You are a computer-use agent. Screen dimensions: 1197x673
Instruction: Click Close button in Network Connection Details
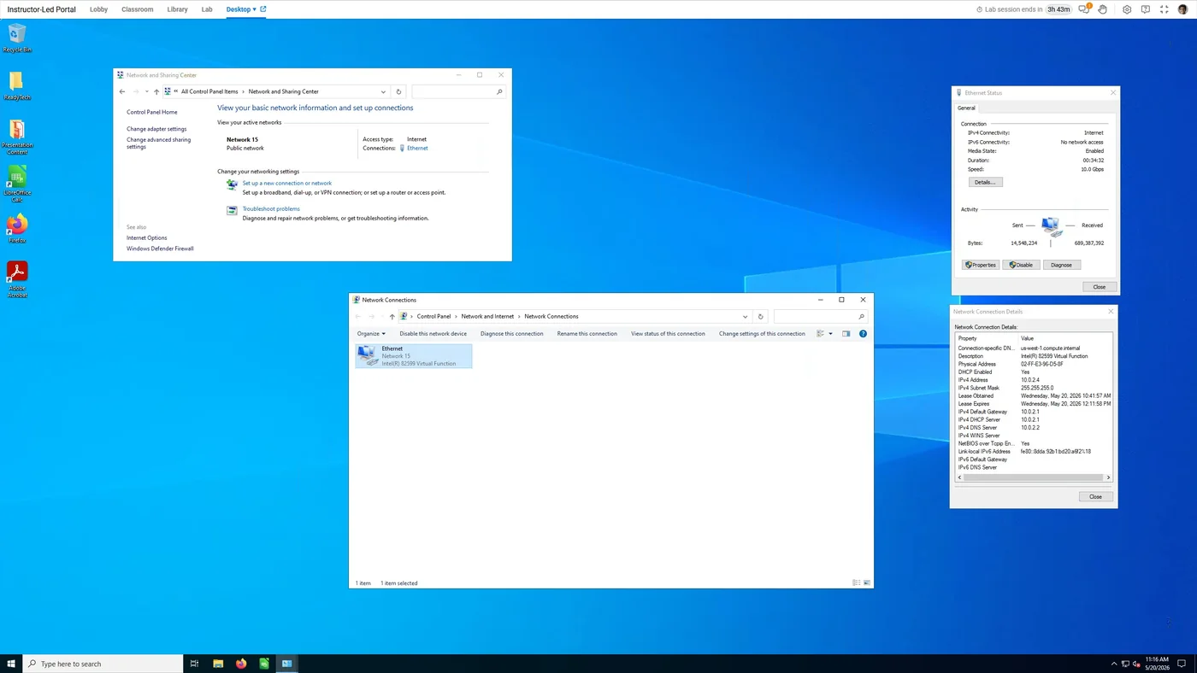tap(1095, 496)
